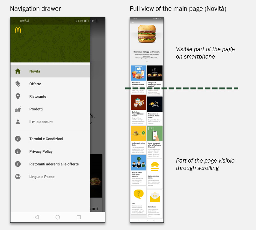Open the FAQ question mark tile
The height and width of the screenshot is (230, 256).
(x=138, y=194)
